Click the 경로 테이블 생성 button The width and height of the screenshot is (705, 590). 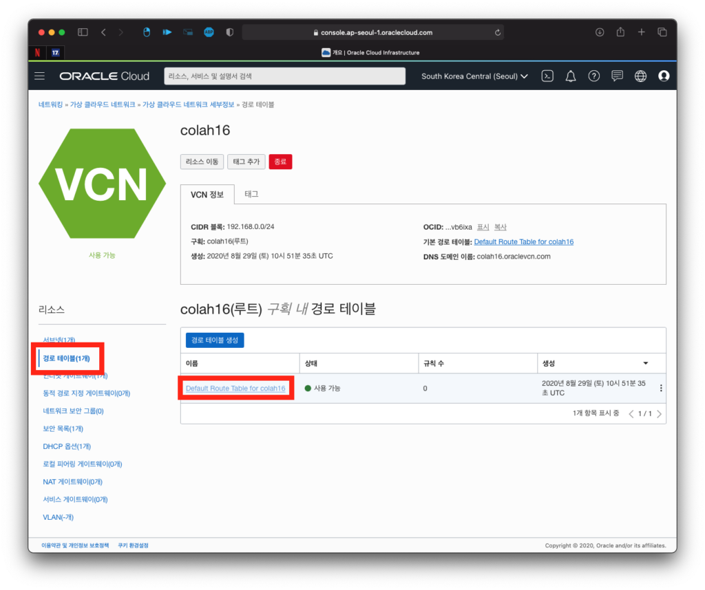coord(215,340)
